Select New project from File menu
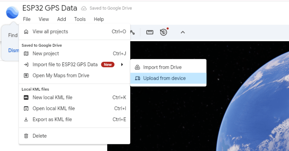289x151 pixels. click(x=46, y=54)
